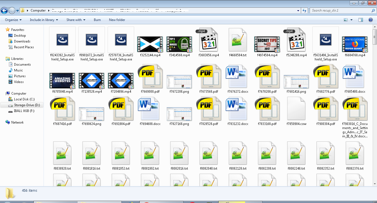Open the change view dropdown arrow
Viewport: 377px width, 203px height.
point(351,20)
